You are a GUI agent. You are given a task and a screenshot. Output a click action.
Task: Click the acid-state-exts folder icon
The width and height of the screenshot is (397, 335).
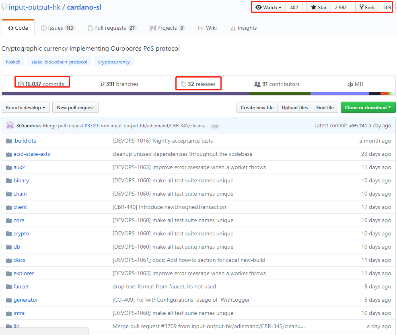[9, 154]
